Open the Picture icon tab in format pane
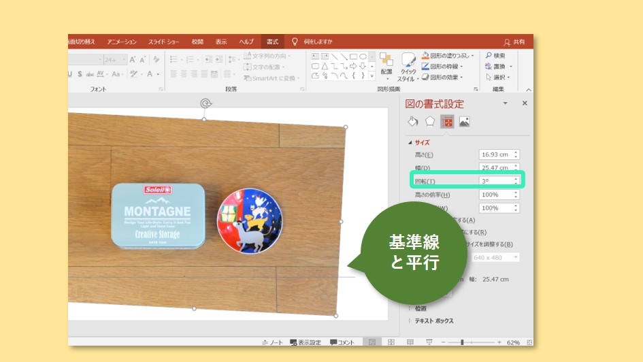643x362 pixels. 464,122
